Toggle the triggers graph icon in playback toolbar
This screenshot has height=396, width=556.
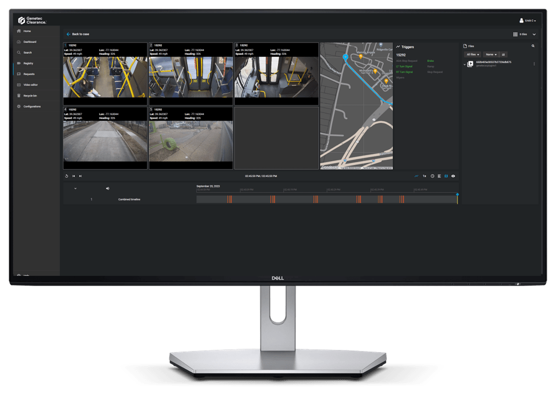[416, 176]
